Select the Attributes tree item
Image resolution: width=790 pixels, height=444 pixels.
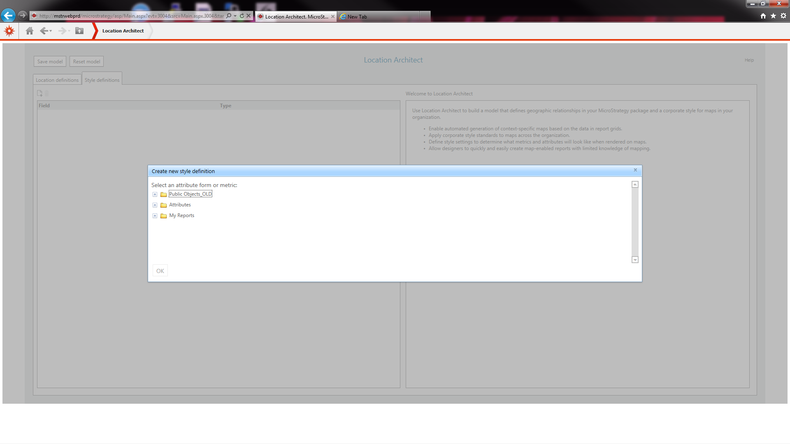[180, 205]
